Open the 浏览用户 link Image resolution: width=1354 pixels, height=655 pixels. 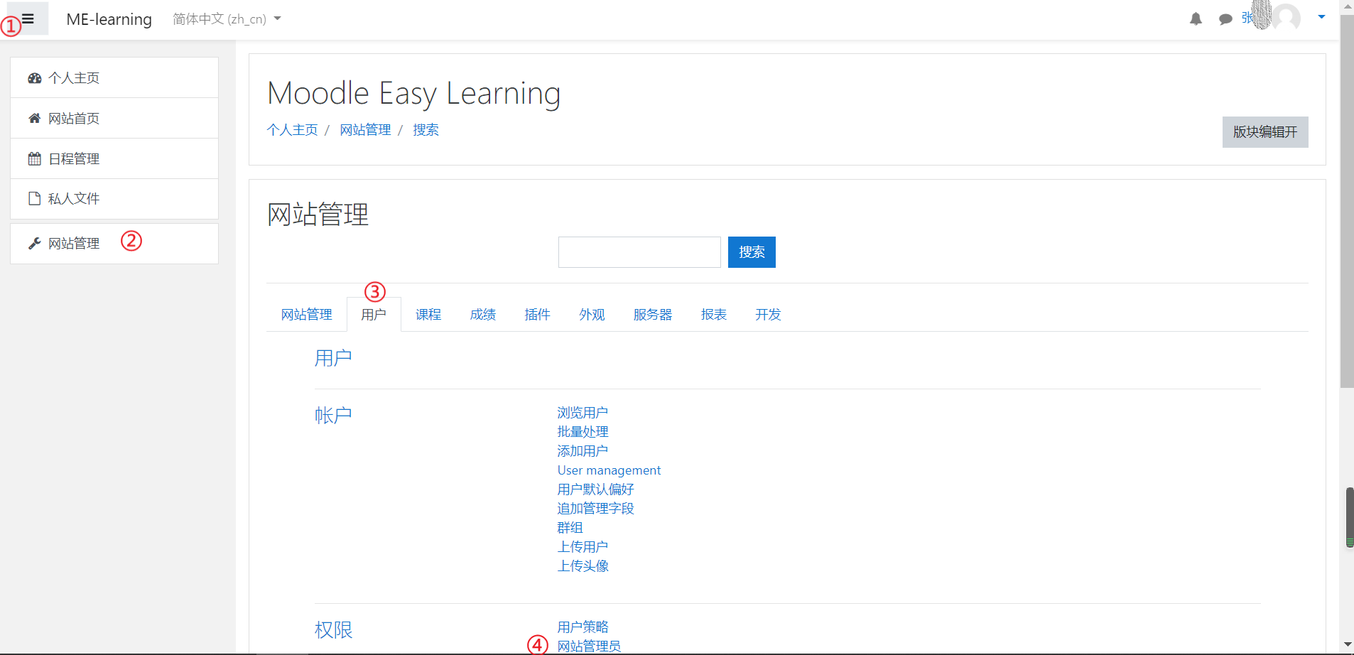[x=583, y=412]
